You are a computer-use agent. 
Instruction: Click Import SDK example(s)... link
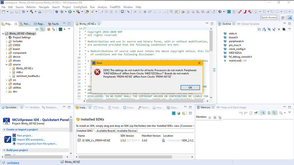[31, 139]
